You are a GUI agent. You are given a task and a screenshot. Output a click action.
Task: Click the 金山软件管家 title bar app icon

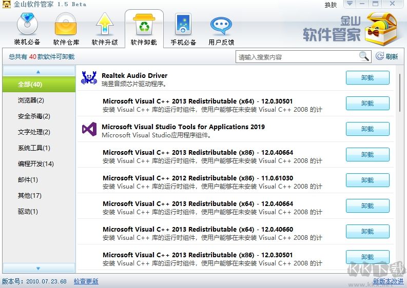(x=7, y=4)
